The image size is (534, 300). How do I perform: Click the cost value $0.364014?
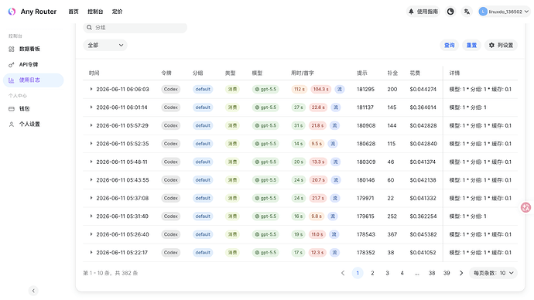tap(423, 107)
